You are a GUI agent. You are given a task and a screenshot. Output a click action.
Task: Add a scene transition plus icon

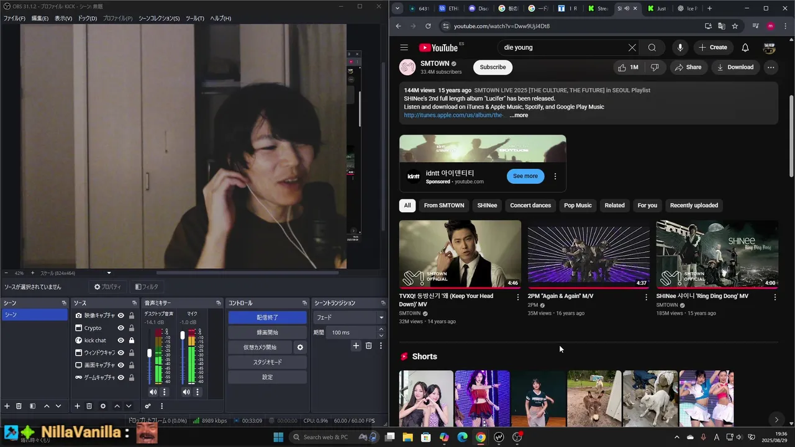tap(356, 346)
